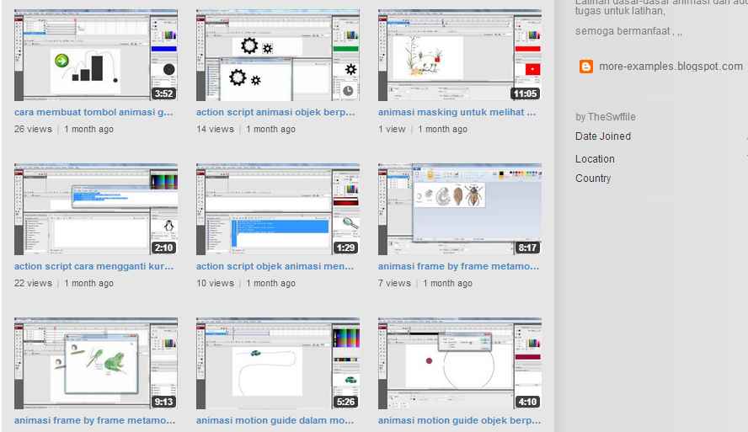The height and width of the screenshot is (432, 748).
Task: Play the 8:17 insect metamorphosis video thumbnail
Action: (x=459, y=210)
